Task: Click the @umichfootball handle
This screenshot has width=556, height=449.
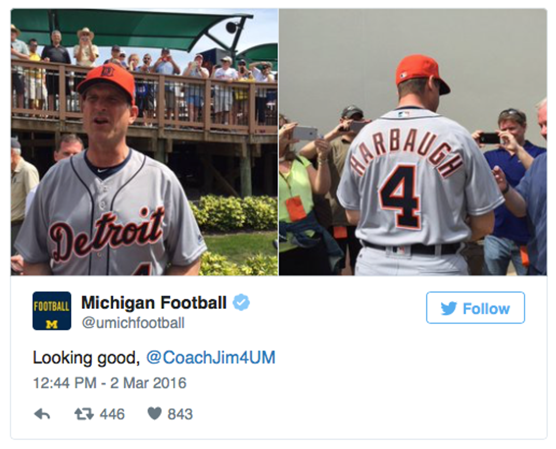Action: click(133, 323)
